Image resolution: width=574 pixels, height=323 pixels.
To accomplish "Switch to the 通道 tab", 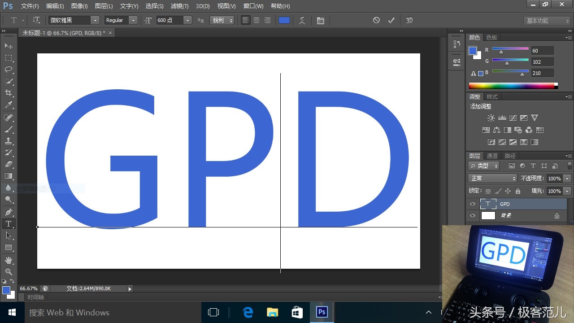I will click(x=492, y=156).
